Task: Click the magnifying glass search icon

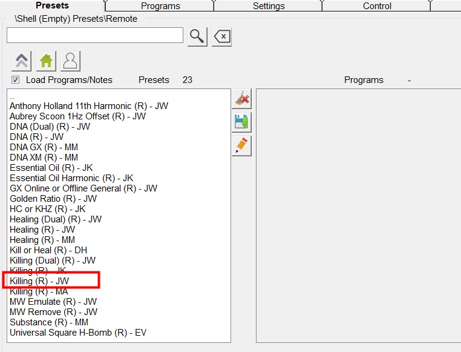Action: coord(197,36)
